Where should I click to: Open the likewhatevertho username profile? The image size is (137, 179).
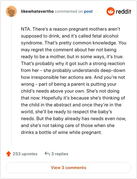point(37,11)
